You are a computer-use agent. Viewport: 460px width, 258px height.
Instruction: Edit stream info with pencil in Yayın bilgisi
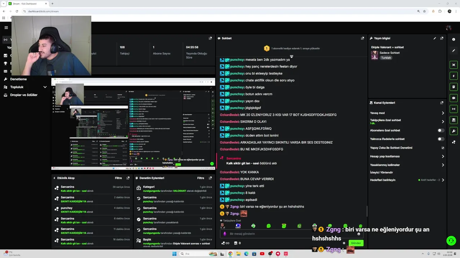(x=434, y=38)
